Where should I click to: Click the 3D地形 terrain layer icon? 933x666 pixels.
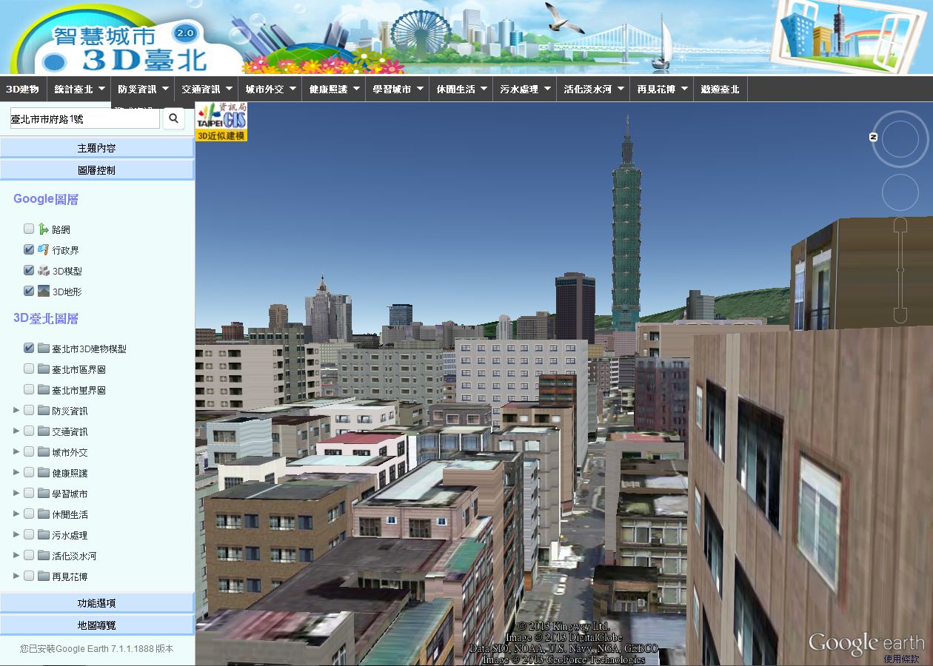tap(44, 292)
